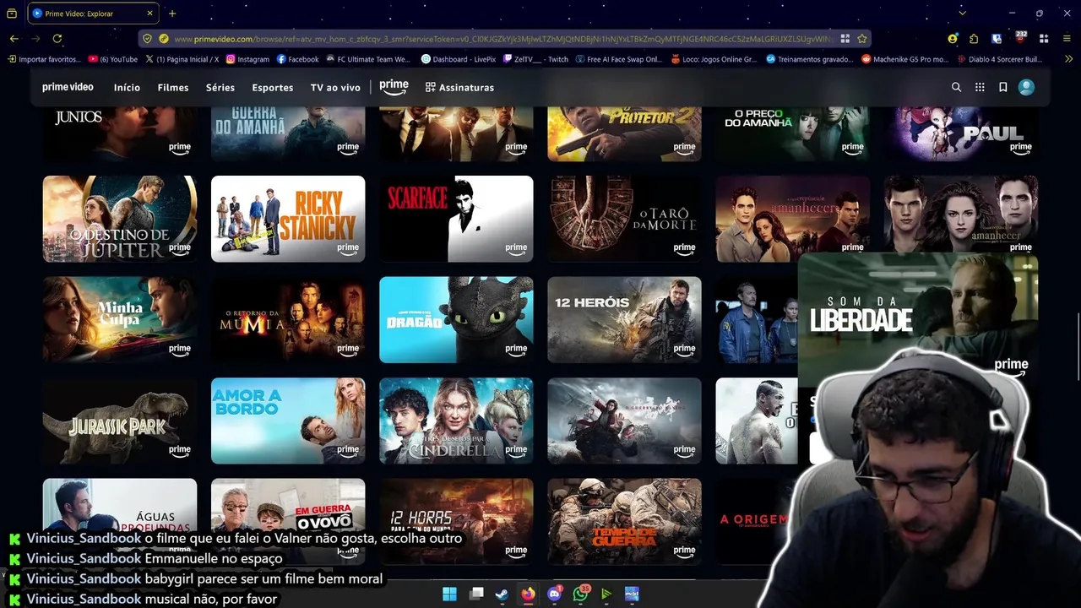Open the O Preço do Amanhã thumbnail
This screenshot has height=608, width=1081.
pyautogui.click(x=792, y=133)
